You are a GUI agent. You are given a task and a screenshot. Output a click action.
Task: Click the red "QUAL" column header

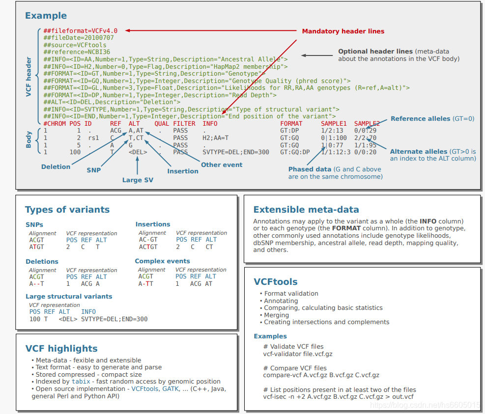162,124
